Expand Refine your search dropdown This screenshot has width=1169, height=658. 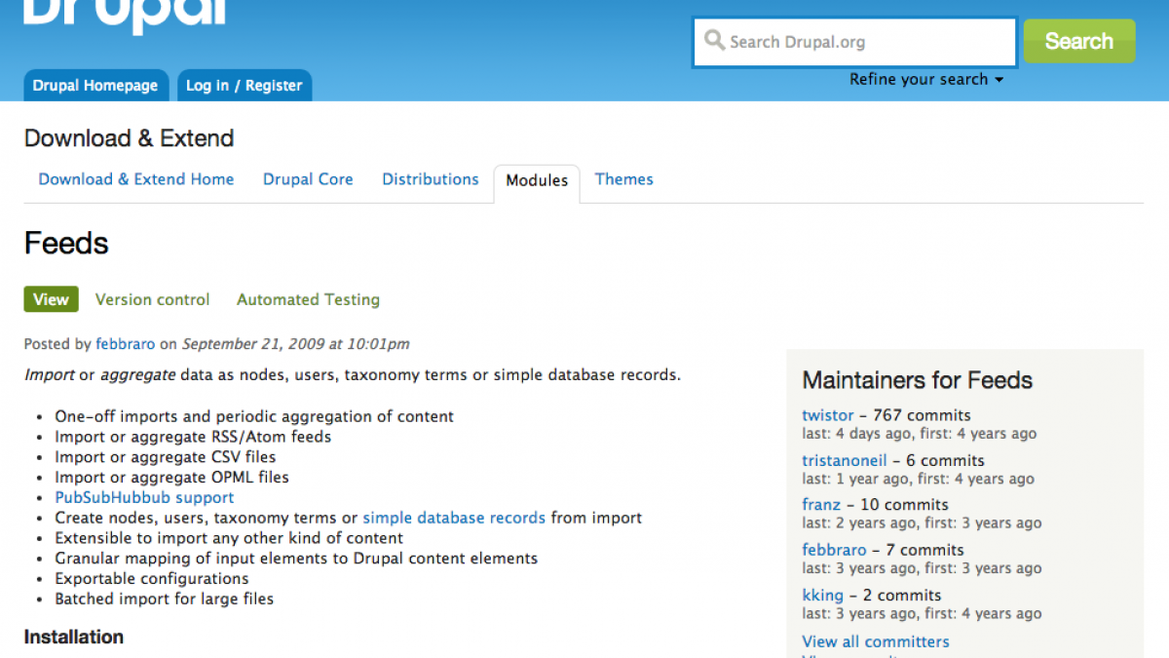926,80
